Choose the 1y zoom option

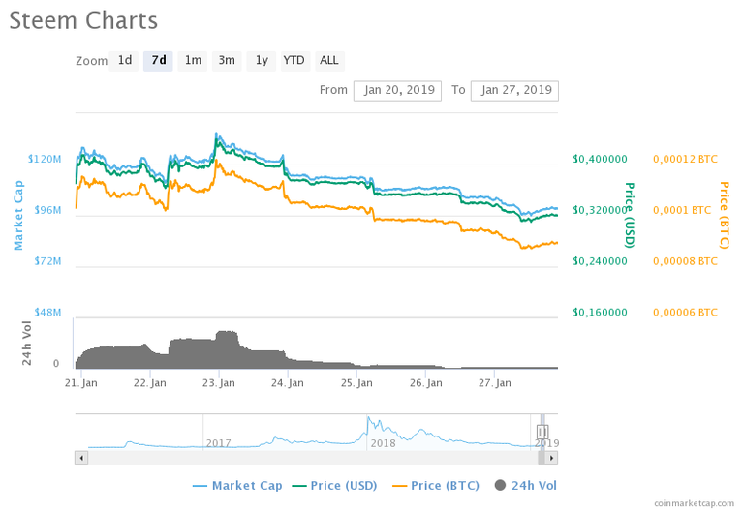click(262, 61)
